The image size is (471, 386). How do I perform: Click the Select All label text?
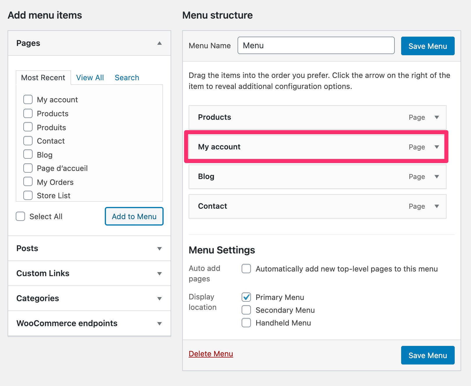(46, 217)
